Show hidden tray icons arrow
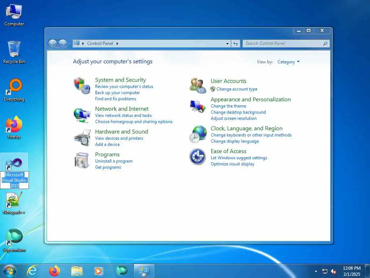The height and width of the screenshot is (278, 370). pos(316,271)
